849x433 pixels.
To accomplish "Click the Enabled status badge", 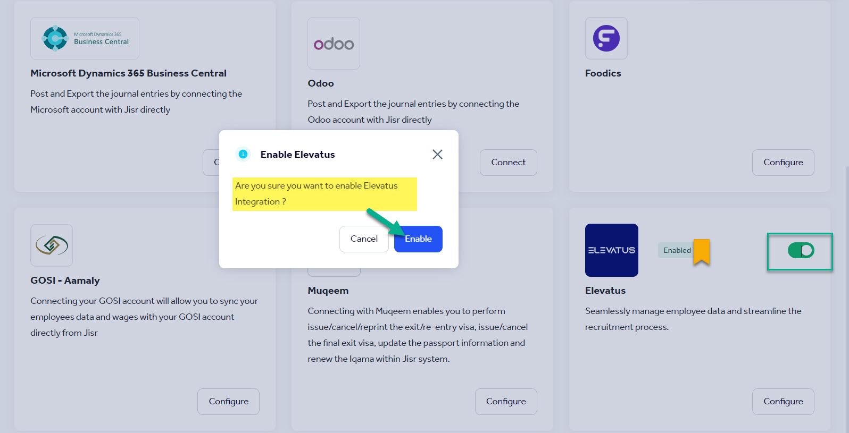I will click(677, 250).
